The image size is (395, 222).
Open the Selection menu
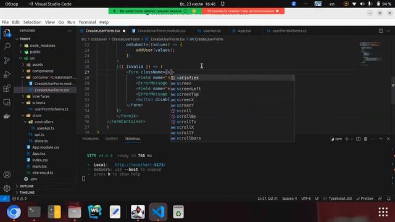(32, 22)
